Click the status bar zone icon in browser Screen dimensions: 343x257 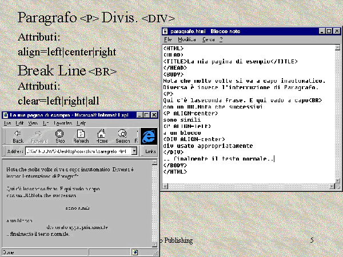pyautogui.click(x=135, y=252)
